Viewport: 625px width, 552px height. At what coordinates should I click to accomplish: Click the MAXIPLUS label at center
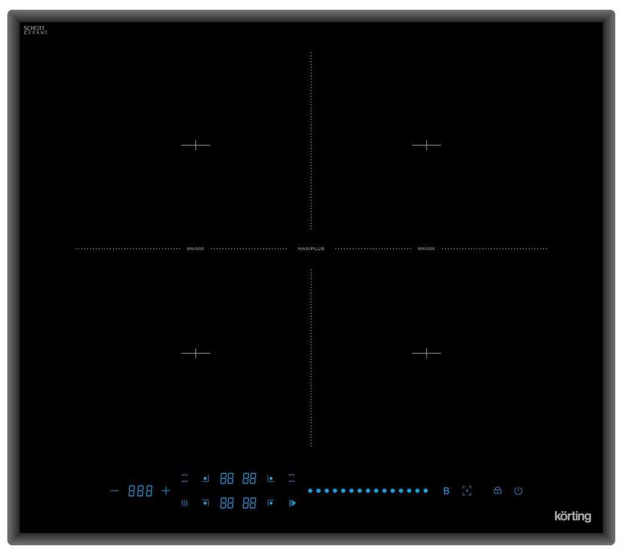click(311, 249)
